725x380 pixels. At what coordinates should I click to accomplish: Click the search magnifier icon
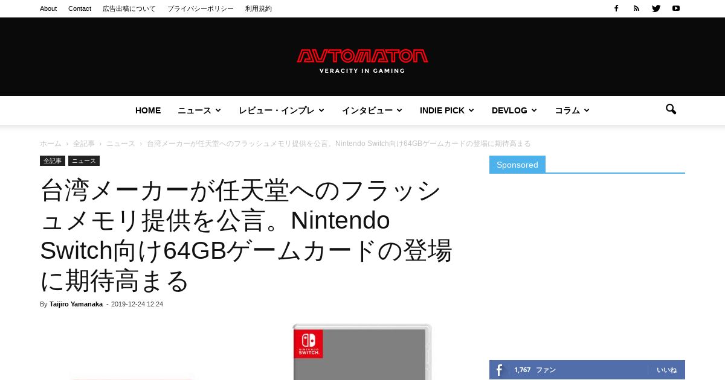click(x=671, y=110)
